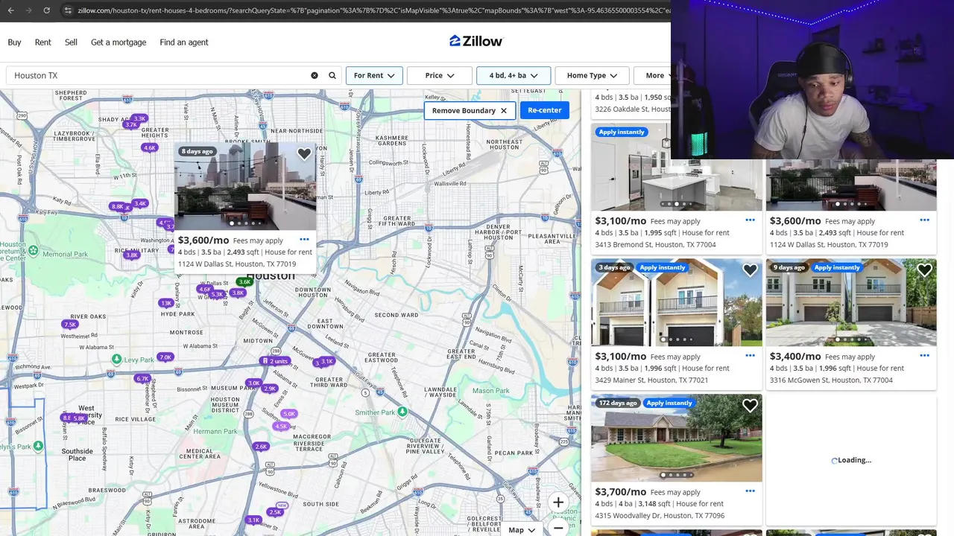Open the Buy menu
This screenshot has height=536, width=954.
point(14,42)
